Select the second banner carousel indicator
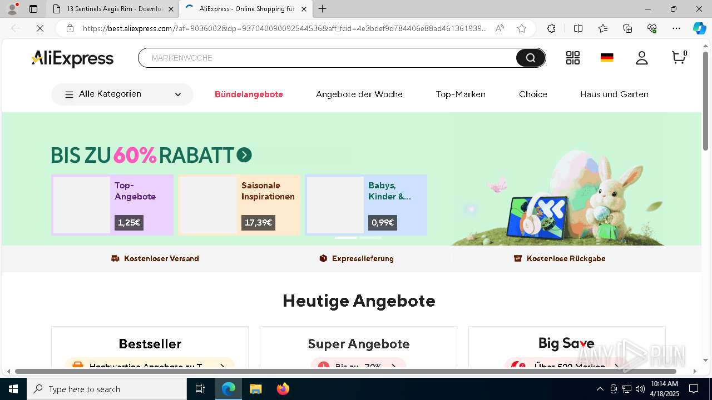Viewport: 712px width, 400px height. (370, 238)
